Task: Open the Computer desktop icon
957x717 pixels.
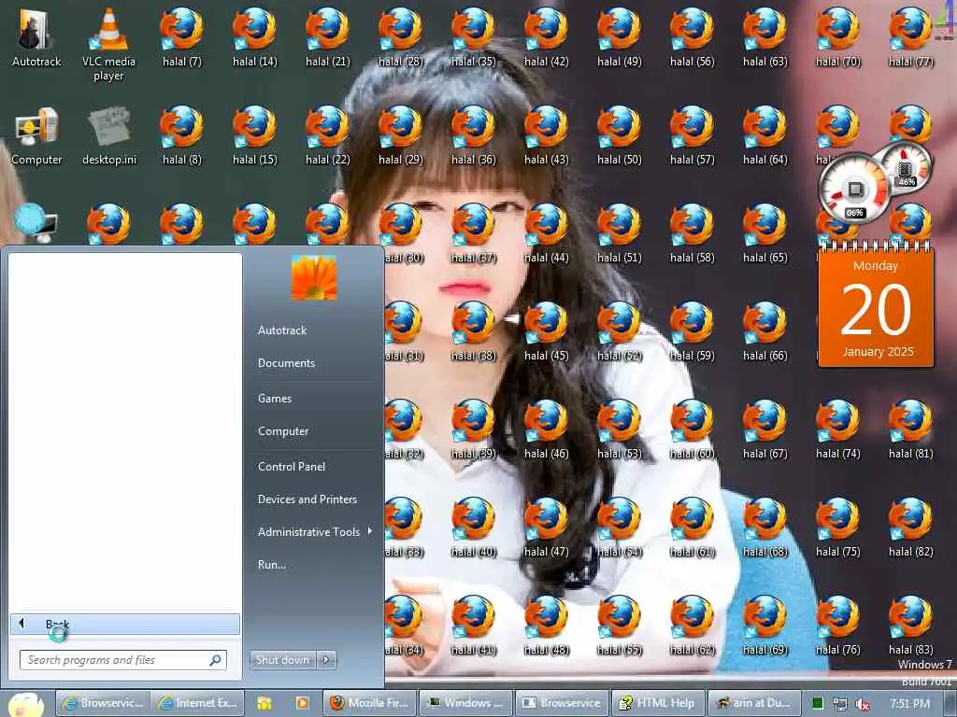Action: pyautogui.click(x=36, y=136)
